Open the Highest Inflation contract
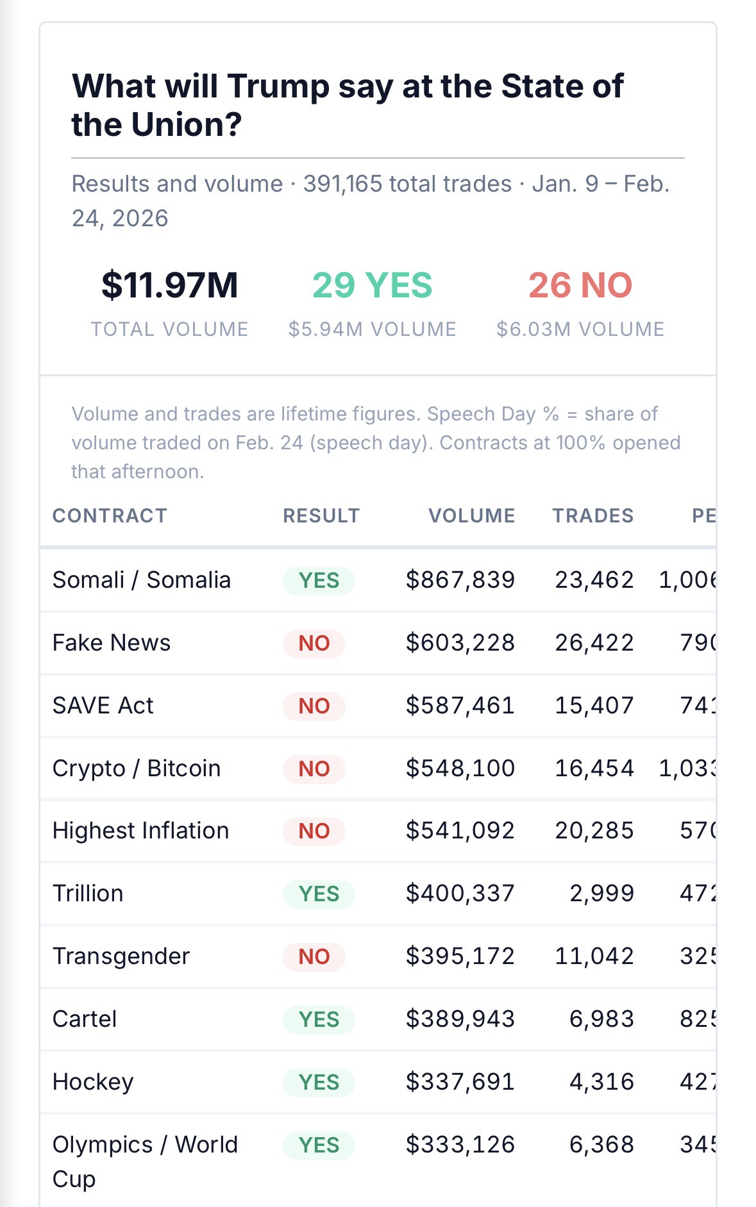756x1207 pixels. 140,830
